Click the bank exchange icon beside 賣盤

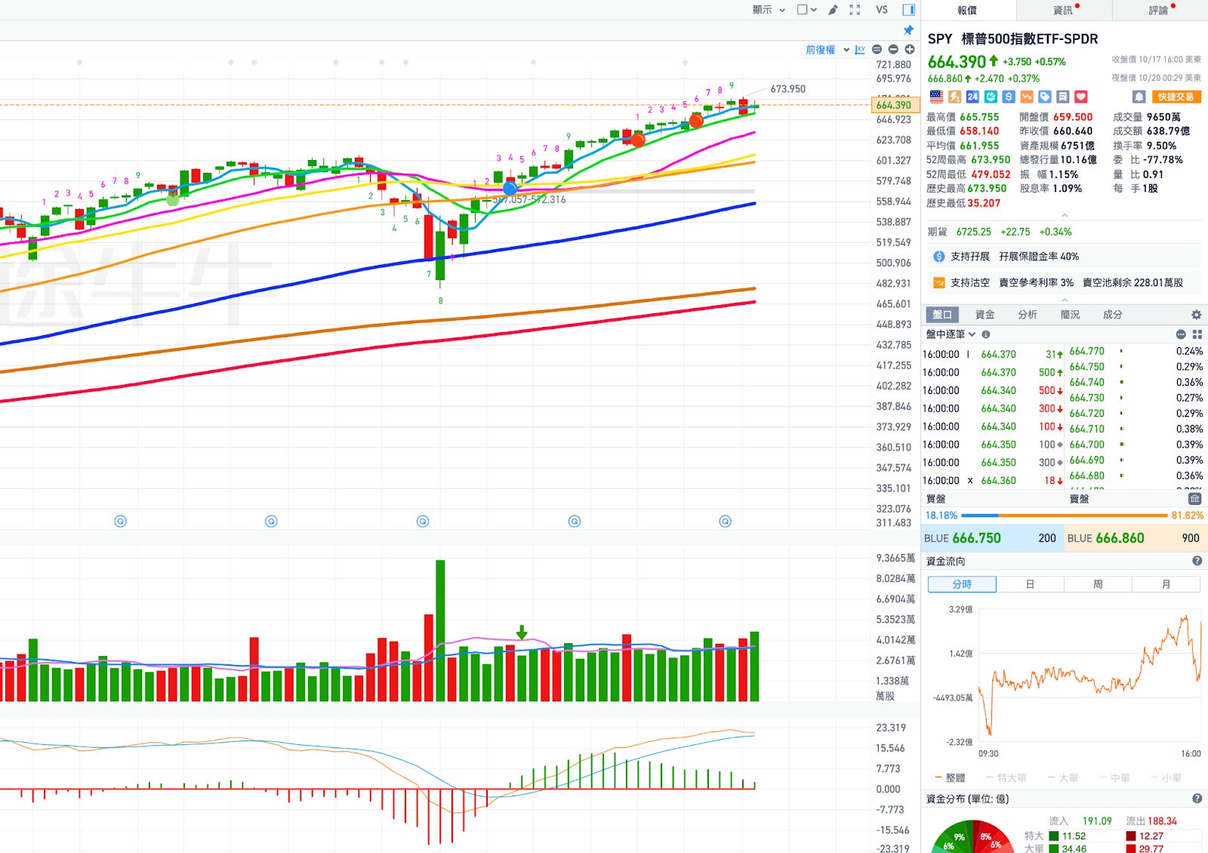pyautogui.click(x=1194, y=498)
